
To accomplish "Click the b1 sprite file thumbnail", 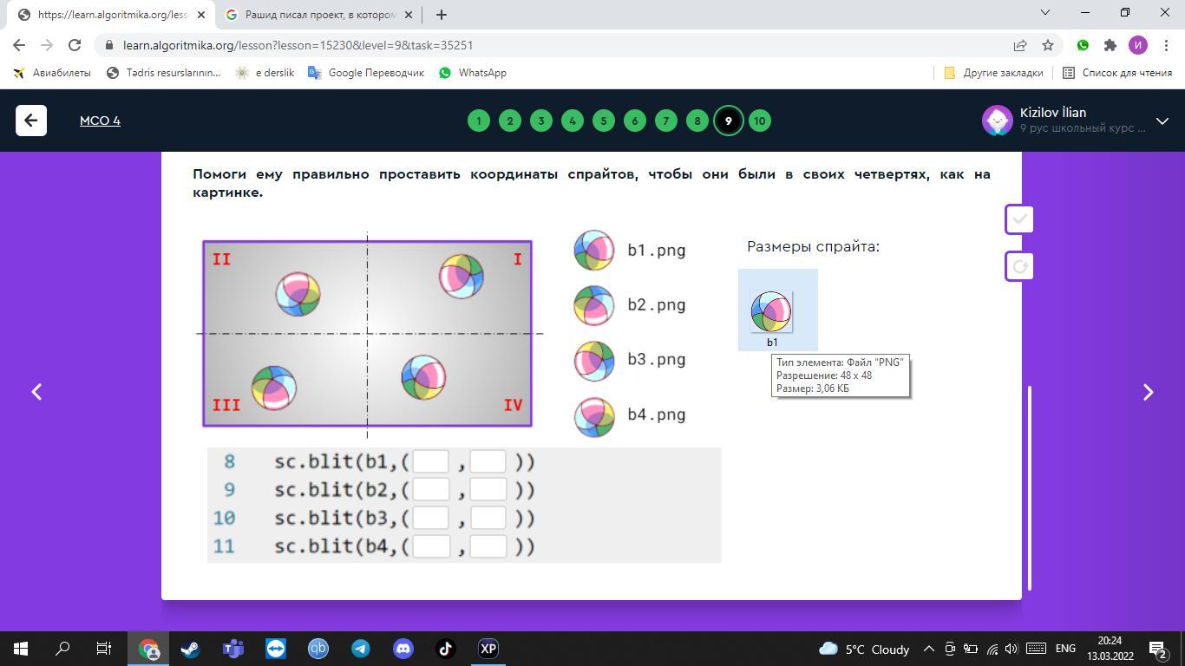I will tap(771, 311).
